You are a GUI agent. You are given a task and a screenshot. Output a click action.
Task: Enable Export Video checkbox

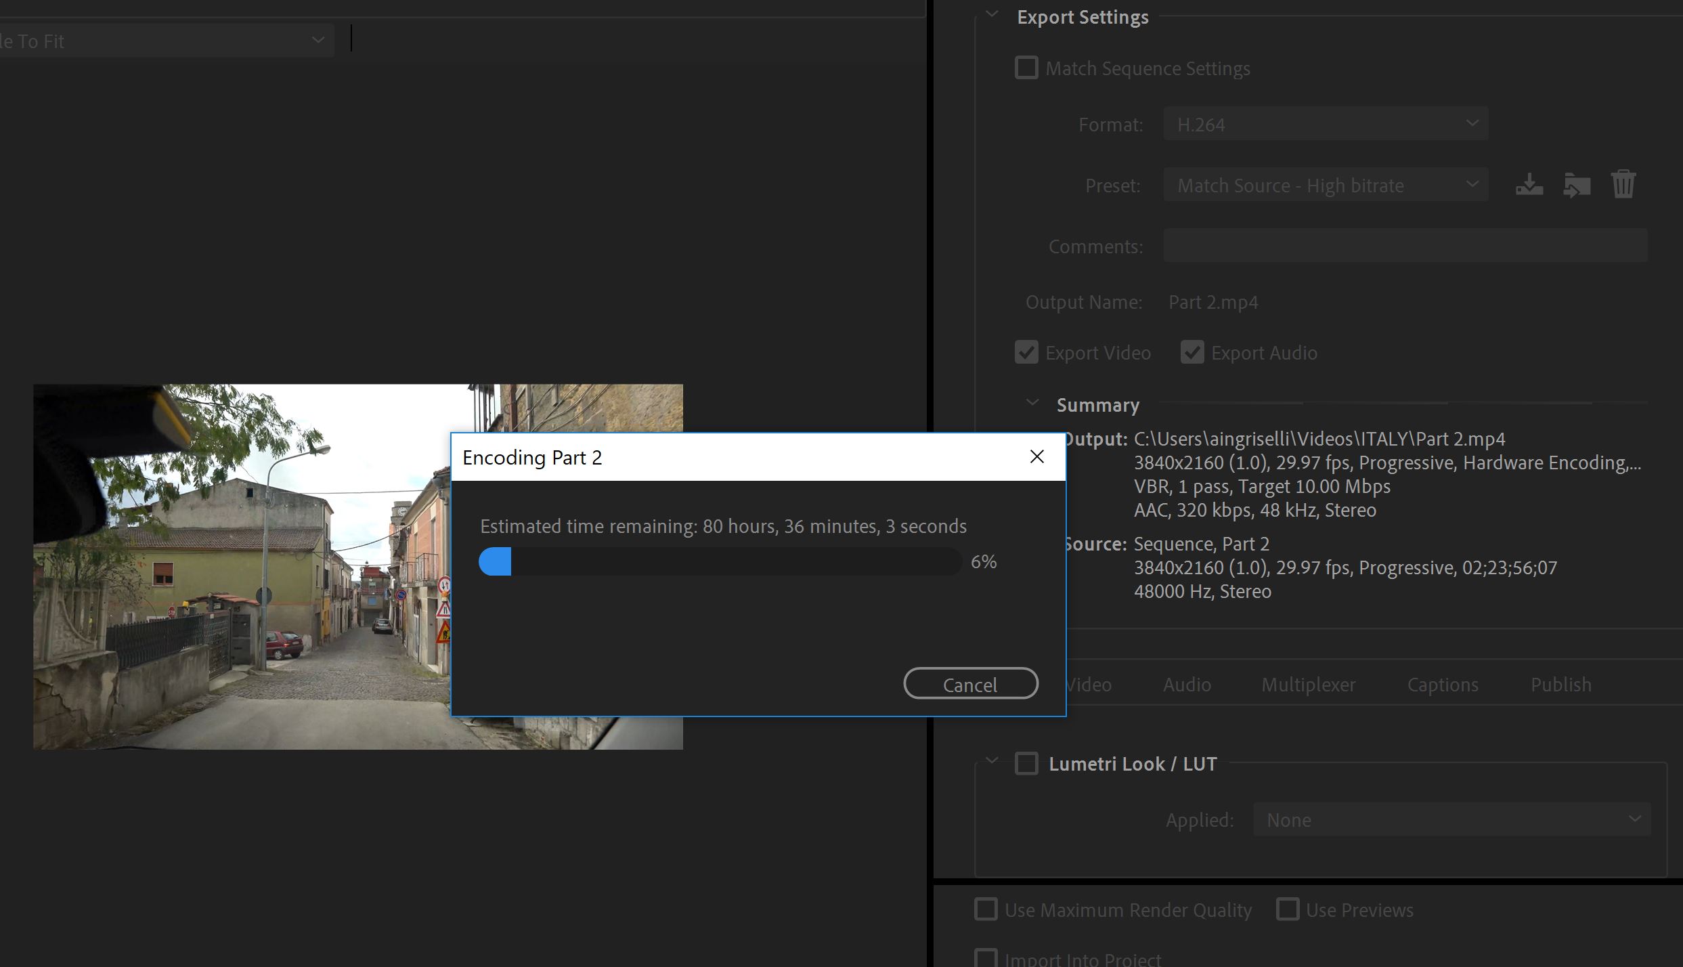1024,353
